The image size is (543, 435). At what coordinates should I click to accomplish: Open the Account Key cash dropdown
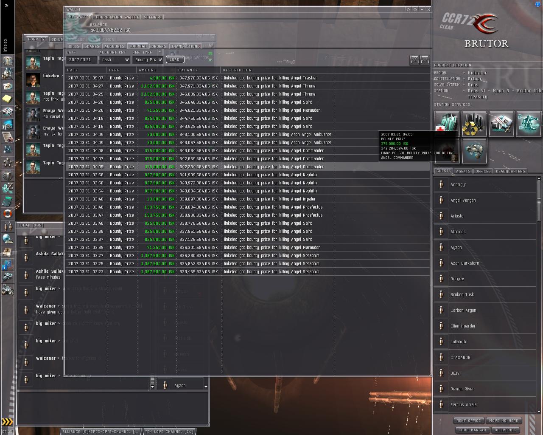pos(115,60)
